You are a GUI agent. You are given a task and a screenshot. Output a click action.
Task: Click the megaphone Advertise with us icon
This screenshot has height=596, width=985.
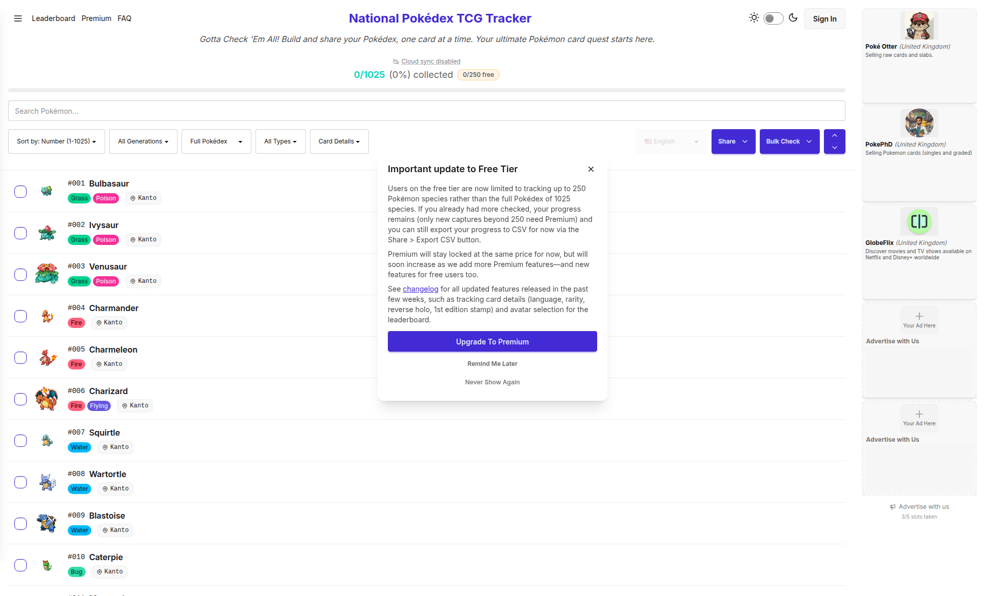click(x=893, y=507)
